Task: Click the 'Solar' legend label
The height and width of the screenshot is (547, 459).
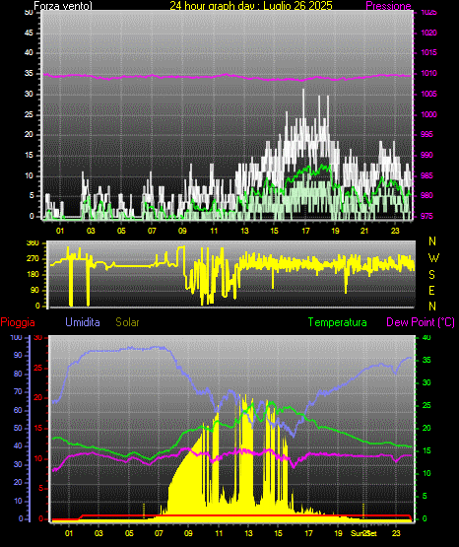Action: click(x=128, y=322)
